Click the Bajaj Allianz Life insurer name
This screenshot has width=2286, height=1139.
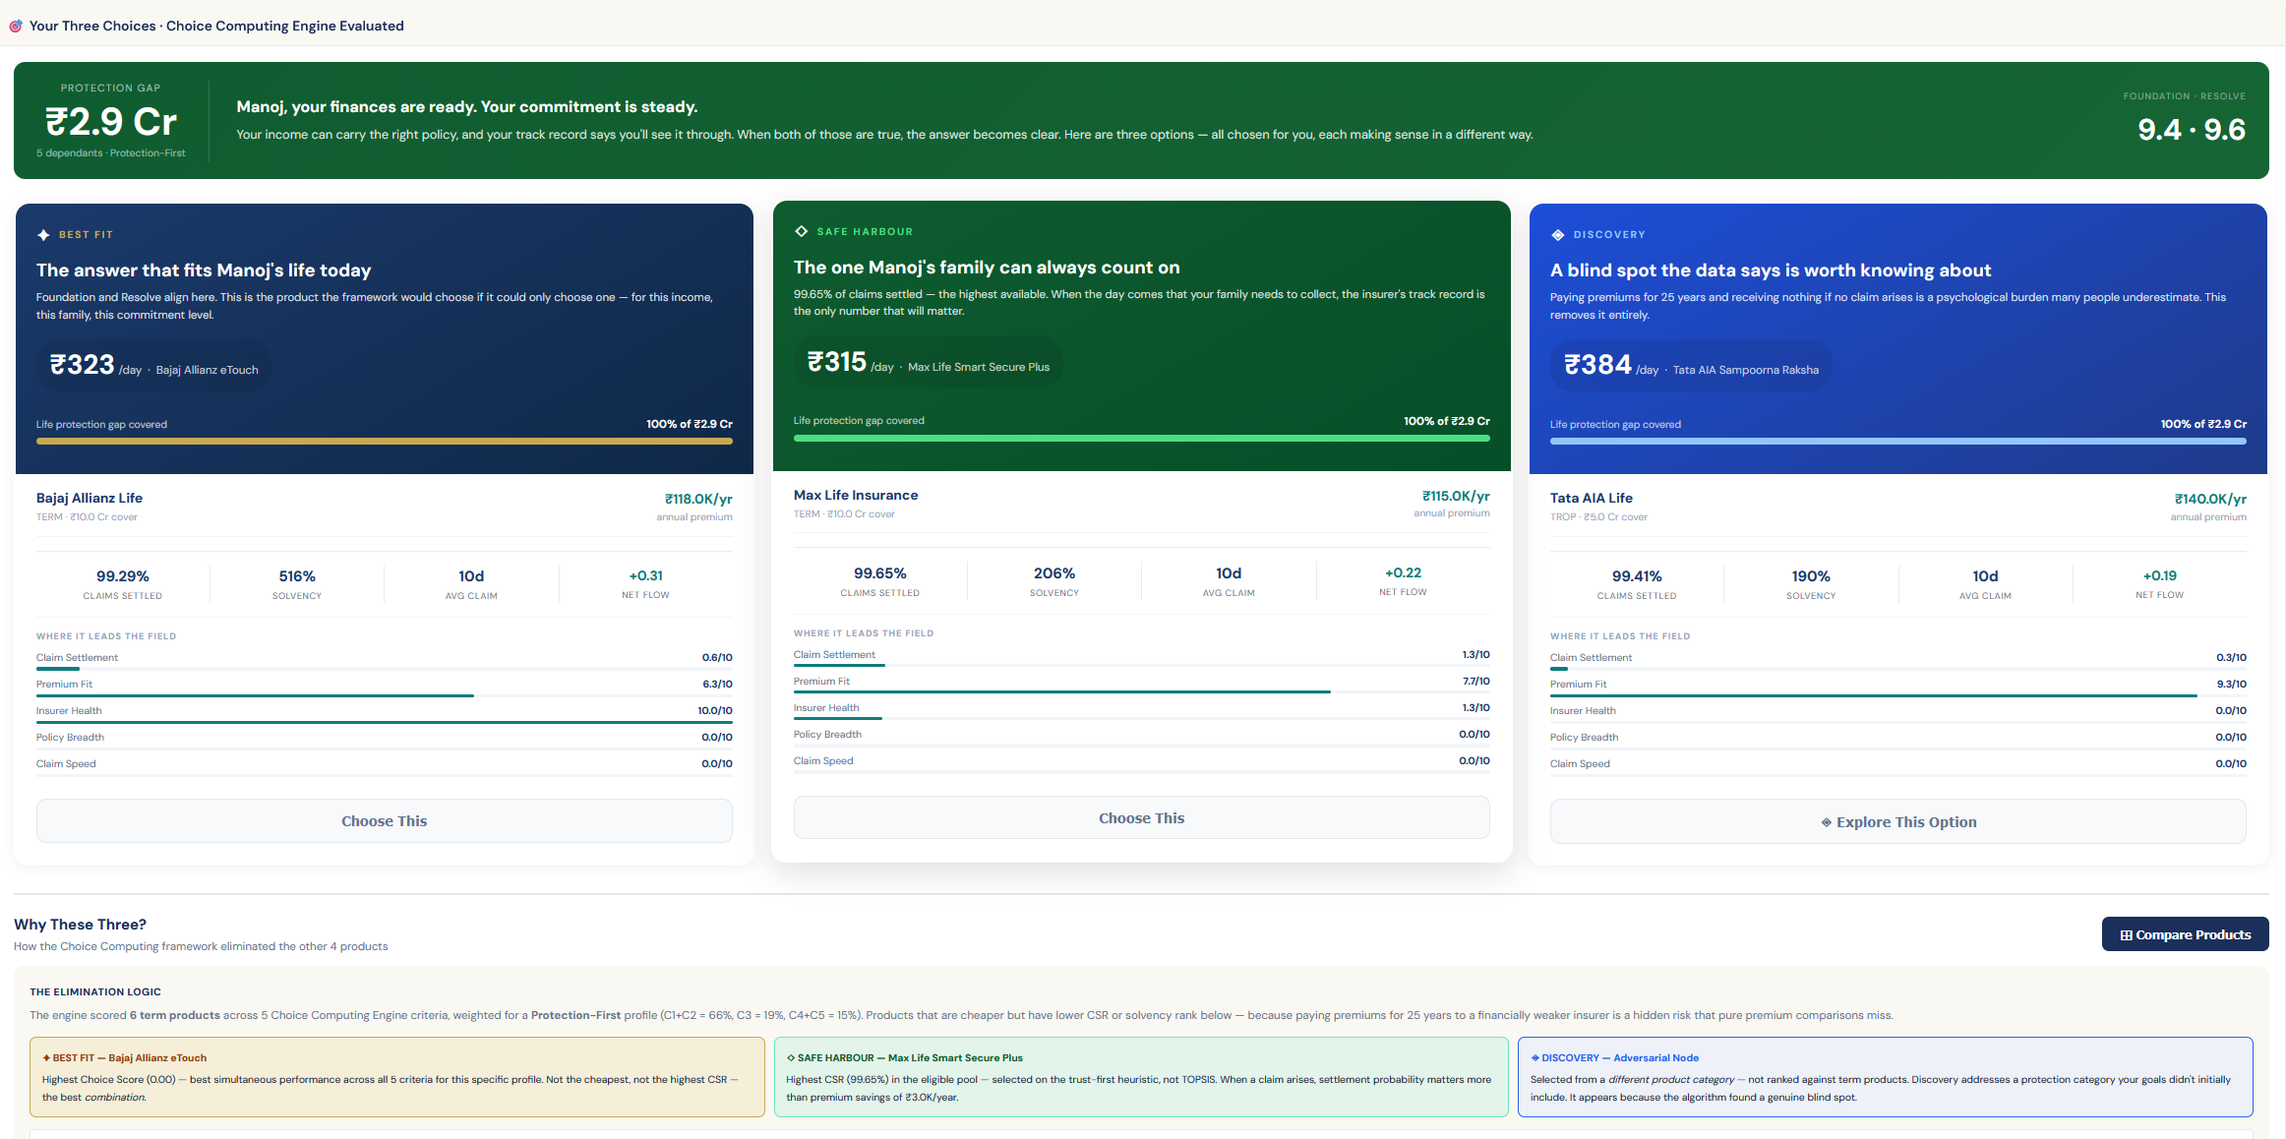[x=90, y=498]
